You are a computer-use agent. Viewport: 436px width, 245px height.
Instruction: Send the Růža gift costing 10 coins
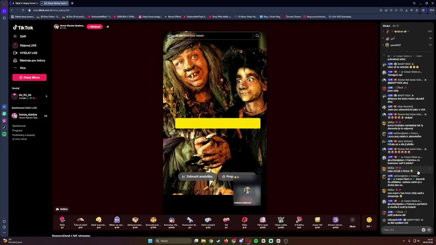(x=245, y=222)
